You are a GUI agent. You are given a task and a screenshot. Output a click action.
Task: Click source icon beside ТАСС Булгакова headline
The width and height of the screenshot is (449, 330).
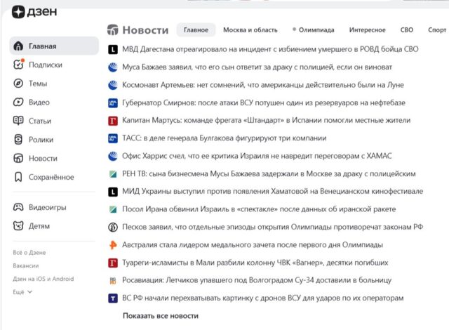(x=113, y=138)
